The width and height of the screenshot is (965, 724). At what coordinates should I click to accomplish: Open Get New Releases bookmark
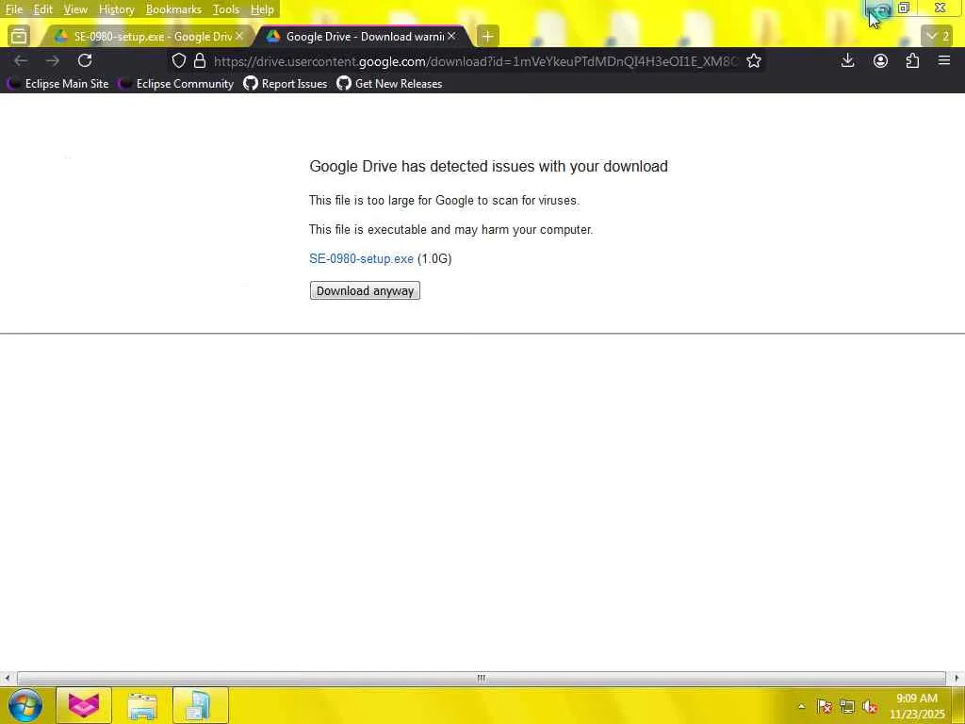pyautogui.click(x=389, y=84)
